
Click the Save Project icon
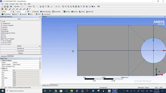[5, 6]
